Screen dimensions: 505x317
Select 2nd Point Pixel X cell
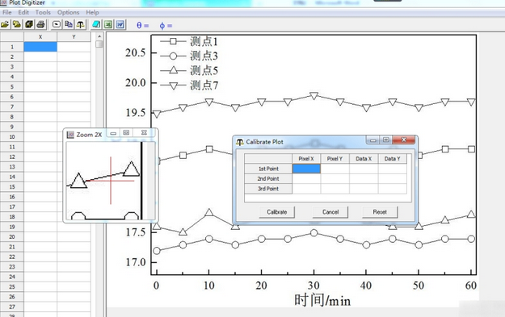pos(306,179)
